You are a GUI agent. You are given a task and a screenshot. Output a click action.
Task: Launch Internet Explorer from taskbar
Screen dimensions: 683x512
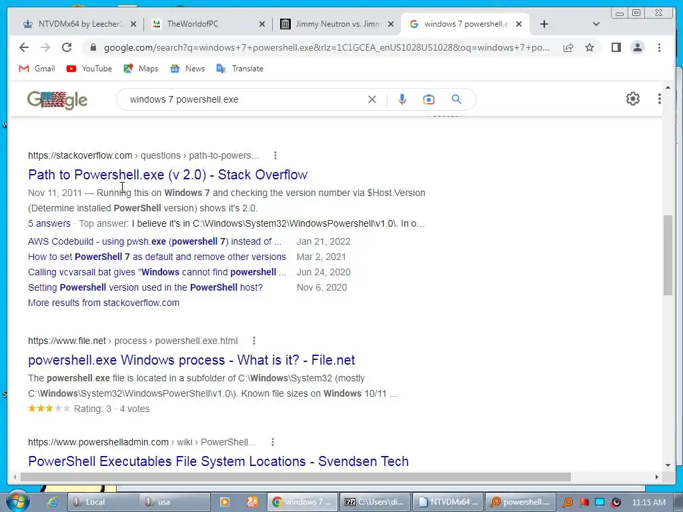tap(53, 502)
